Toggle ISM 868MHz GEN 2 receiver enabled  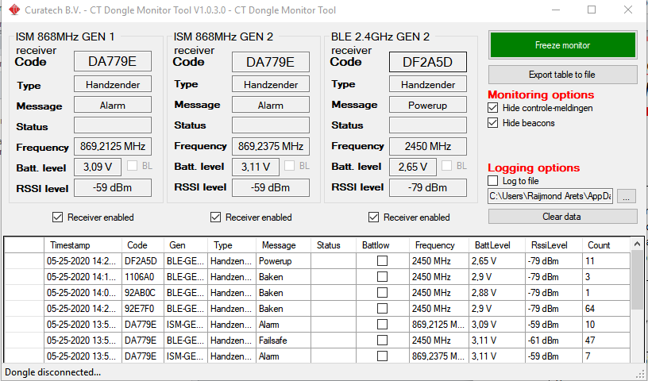(x=215, y=217)
